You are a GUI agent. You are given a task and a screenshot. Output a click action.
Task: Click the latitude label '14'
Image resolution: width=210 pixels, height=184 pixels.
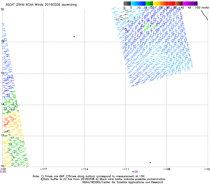point(2,104)
